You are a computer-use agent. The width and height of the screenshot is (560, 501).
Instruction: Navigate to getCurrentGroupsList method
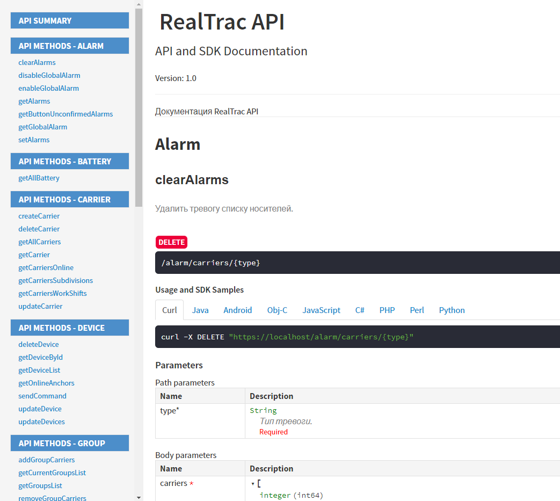52,473
